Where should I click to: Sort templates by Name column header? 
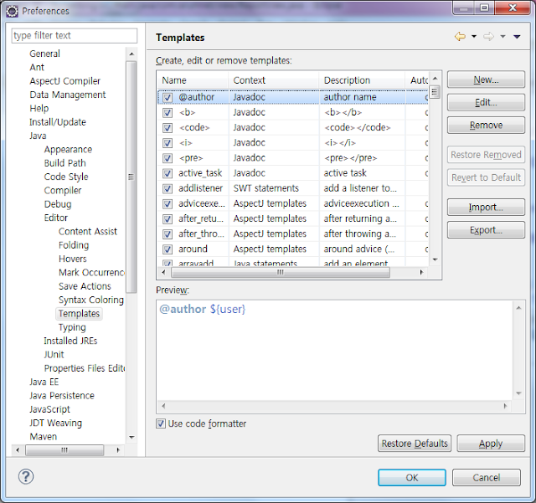click(x=193, y=80)
